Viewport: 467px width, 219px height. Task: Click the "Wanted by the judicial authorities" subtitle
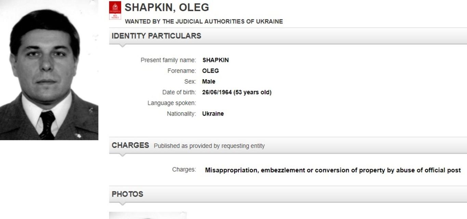click(204, 21)
